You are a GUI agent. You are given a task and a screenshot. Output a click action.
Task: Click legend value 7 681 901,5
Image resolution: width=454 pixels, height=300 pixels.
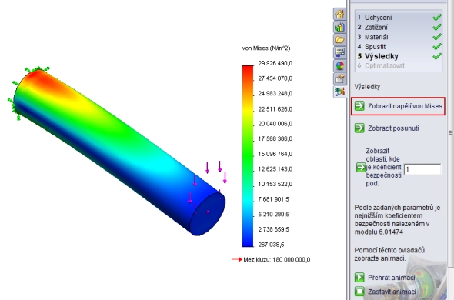point(273,199)
